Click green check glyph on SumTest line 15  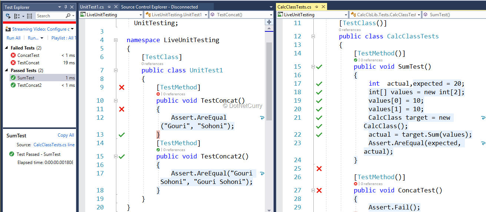coord(319,67)
